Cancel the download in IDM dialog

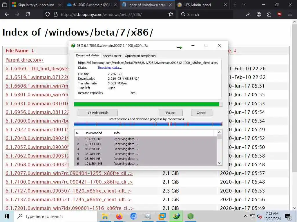coord(202,113)
